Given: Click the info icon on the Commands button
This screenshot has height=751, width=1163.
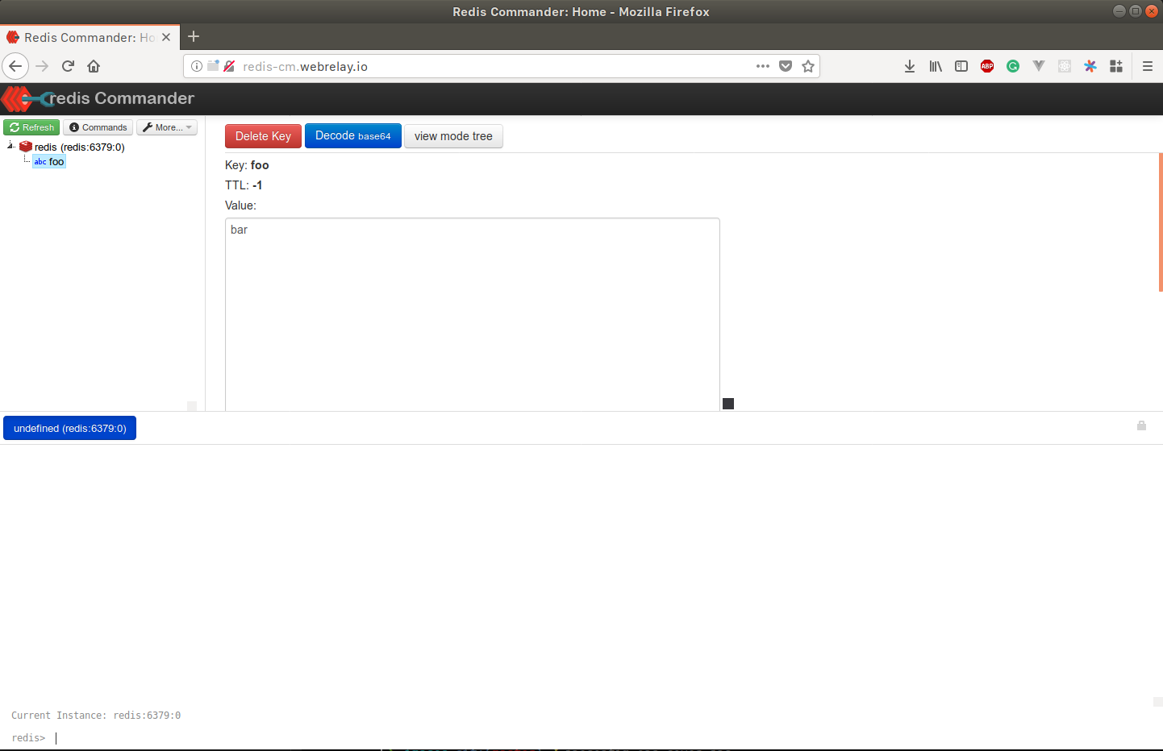Looking at the screenshot, I should click(74, 127).
